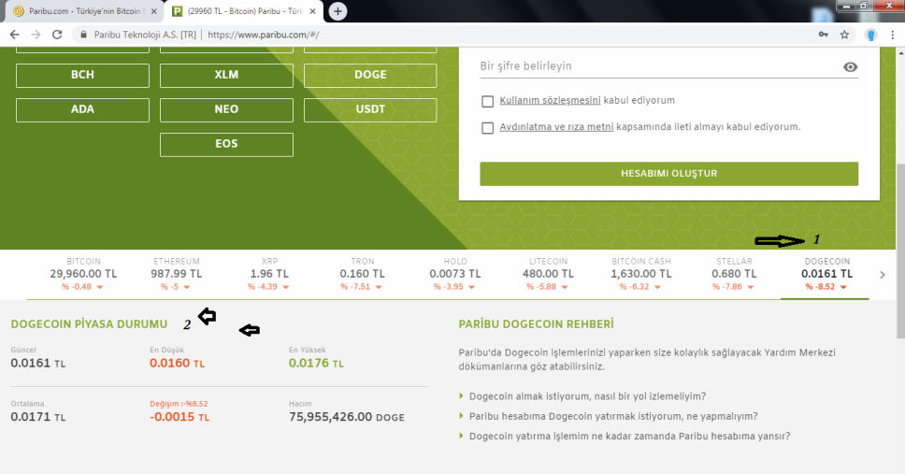Click the Hacim 75,955,426.00 DOGE value
Image resolution: width=905 pixels, height=474 pixels.
346,417
